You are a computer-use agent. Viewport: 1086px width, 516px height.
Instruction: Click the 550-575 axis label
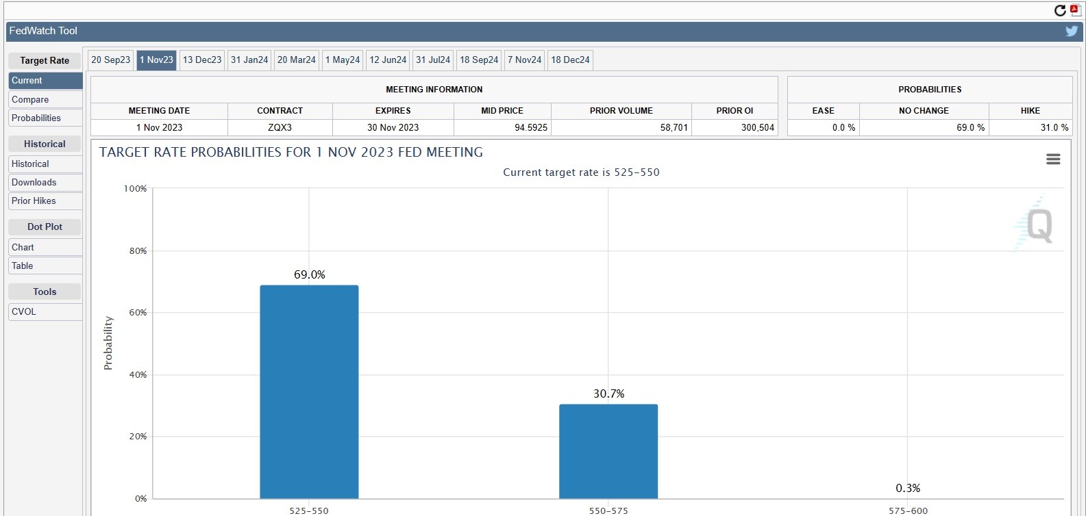click(608, 511)
